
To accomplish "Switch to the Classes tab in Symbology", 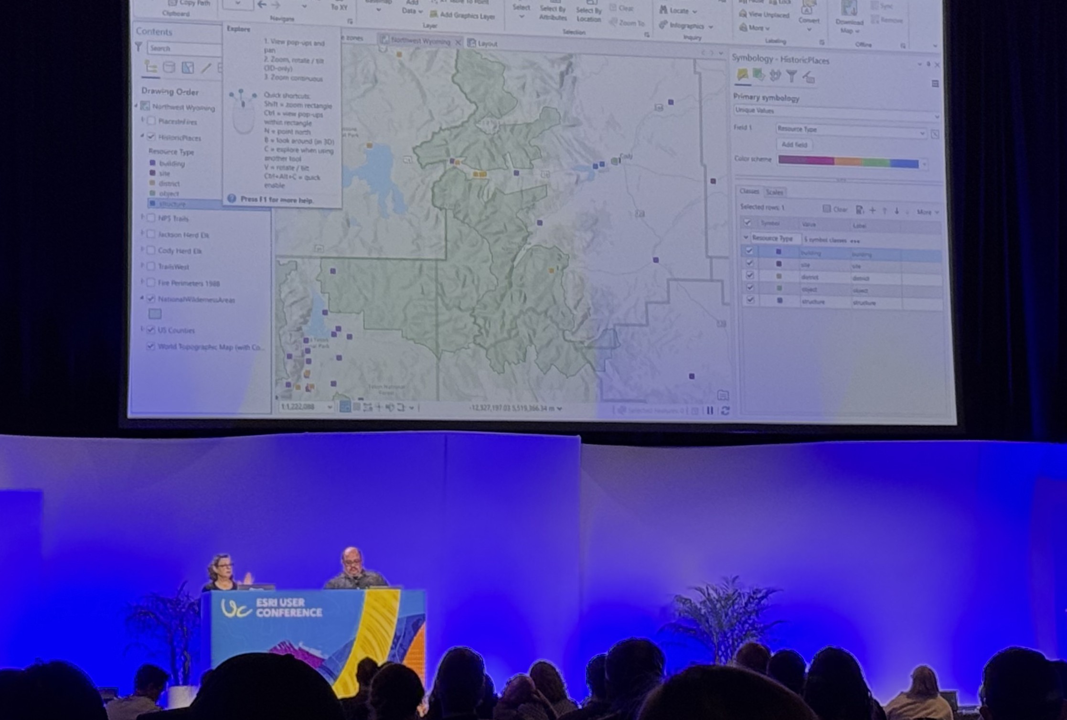I will tap(749, 191).
